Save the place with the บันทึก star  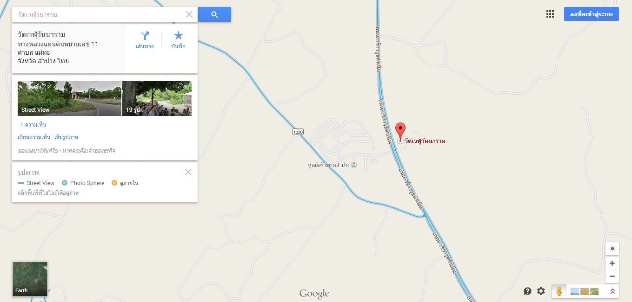178,40
